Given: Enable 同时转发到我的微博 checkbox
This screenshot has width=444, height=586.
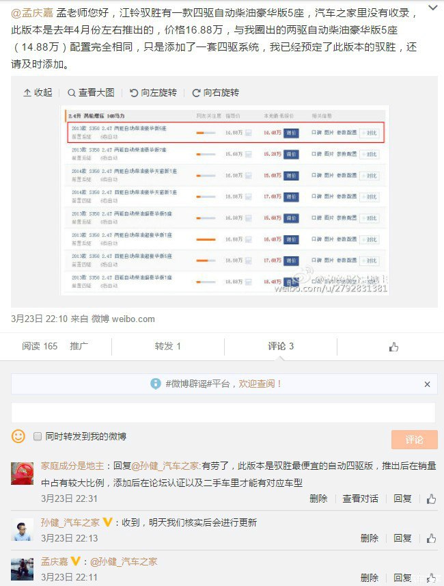Looking at the screenshot, I should tap(38, 436).
